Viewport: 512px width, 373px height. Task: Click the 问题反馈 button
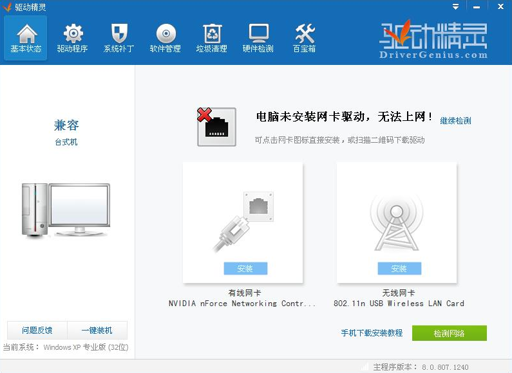pos(37,331)
